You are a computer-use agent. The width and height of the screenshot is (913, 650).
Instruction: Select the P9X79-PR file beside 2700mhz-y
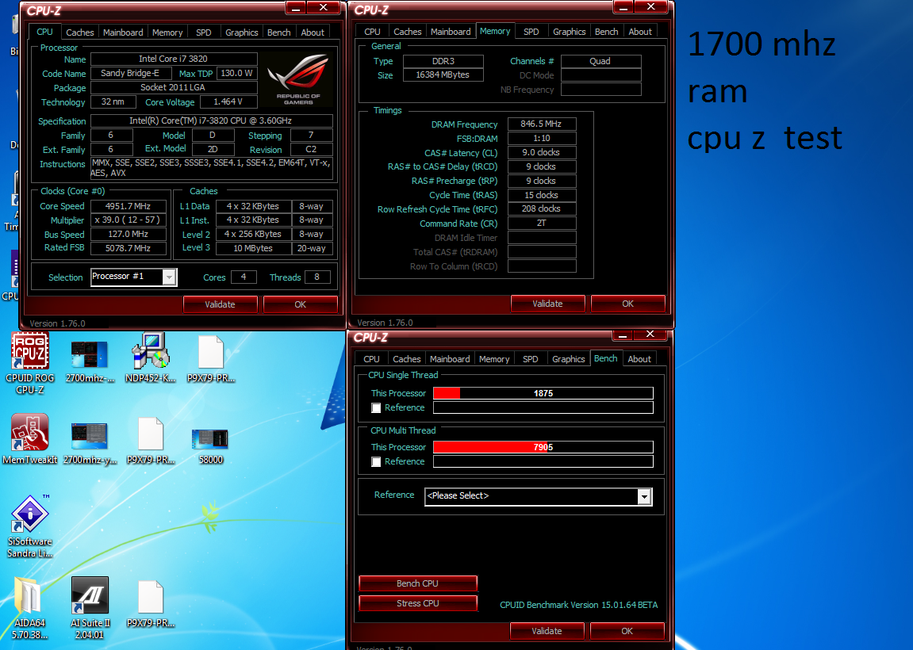151,441
